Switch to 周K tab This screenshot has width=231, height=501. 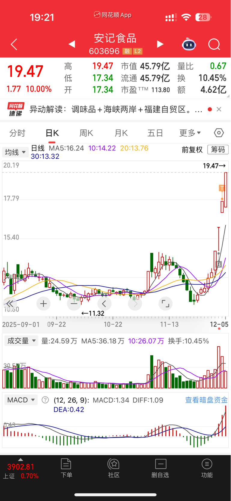pyautogui.click(x=87, y=133)
